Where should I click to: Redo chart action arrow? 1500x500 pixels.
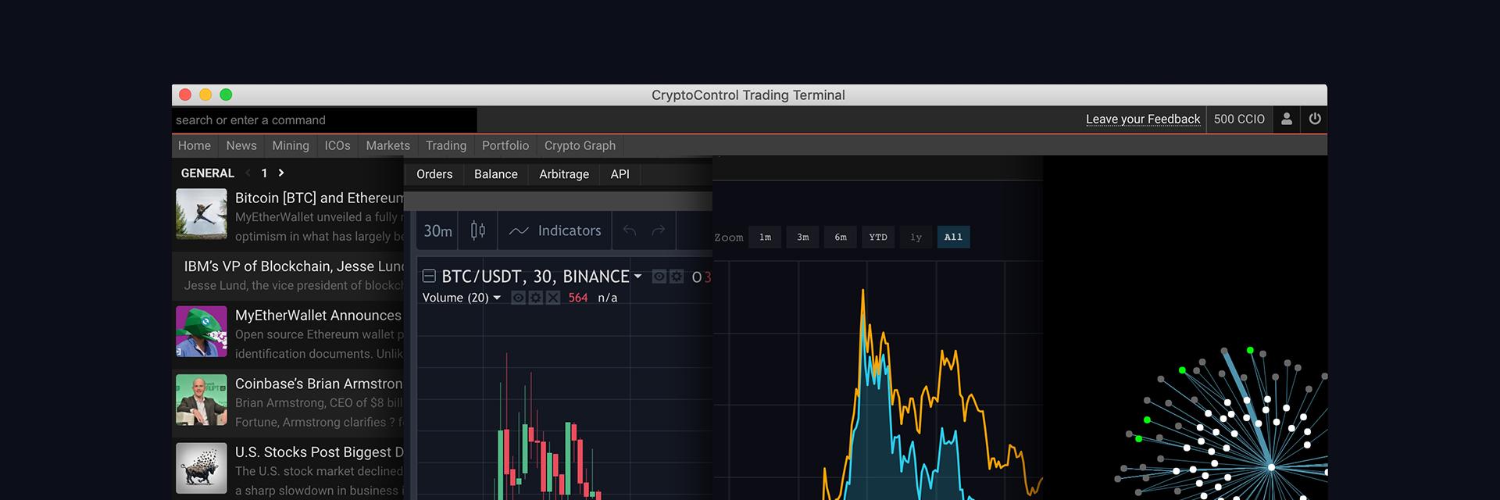coord(659,230)
